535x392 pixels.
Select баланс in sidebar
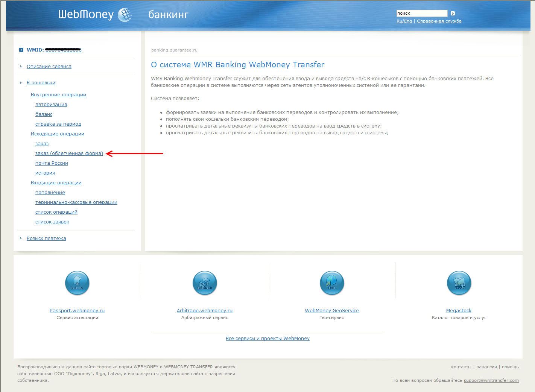click(x=44, y=114)
